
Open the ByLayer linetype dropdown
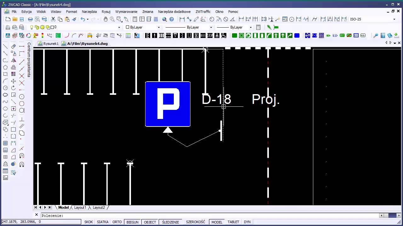(x=210, y=27)
